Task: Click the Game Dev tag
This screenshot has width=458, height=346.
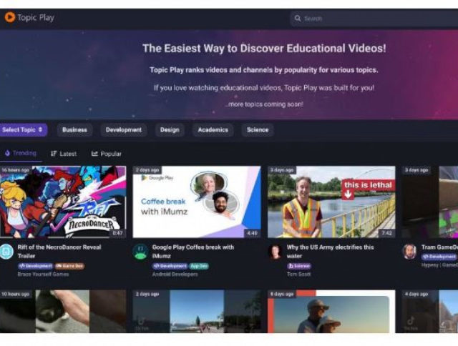Action: pyautogui.click(x=69, y=266)
